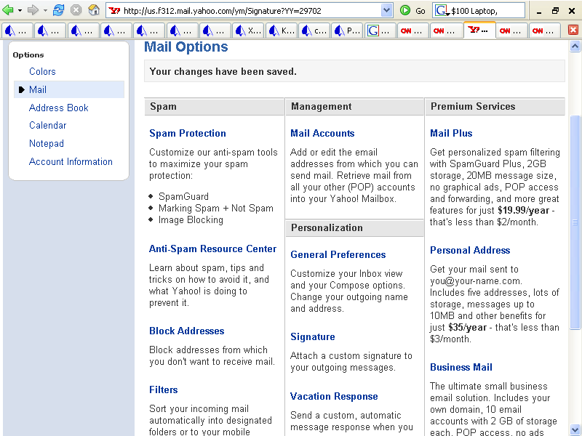The width and height of the screenshot is (582, 436).
Task: Switch to the Google icon tab
Action: click(380, 31)
